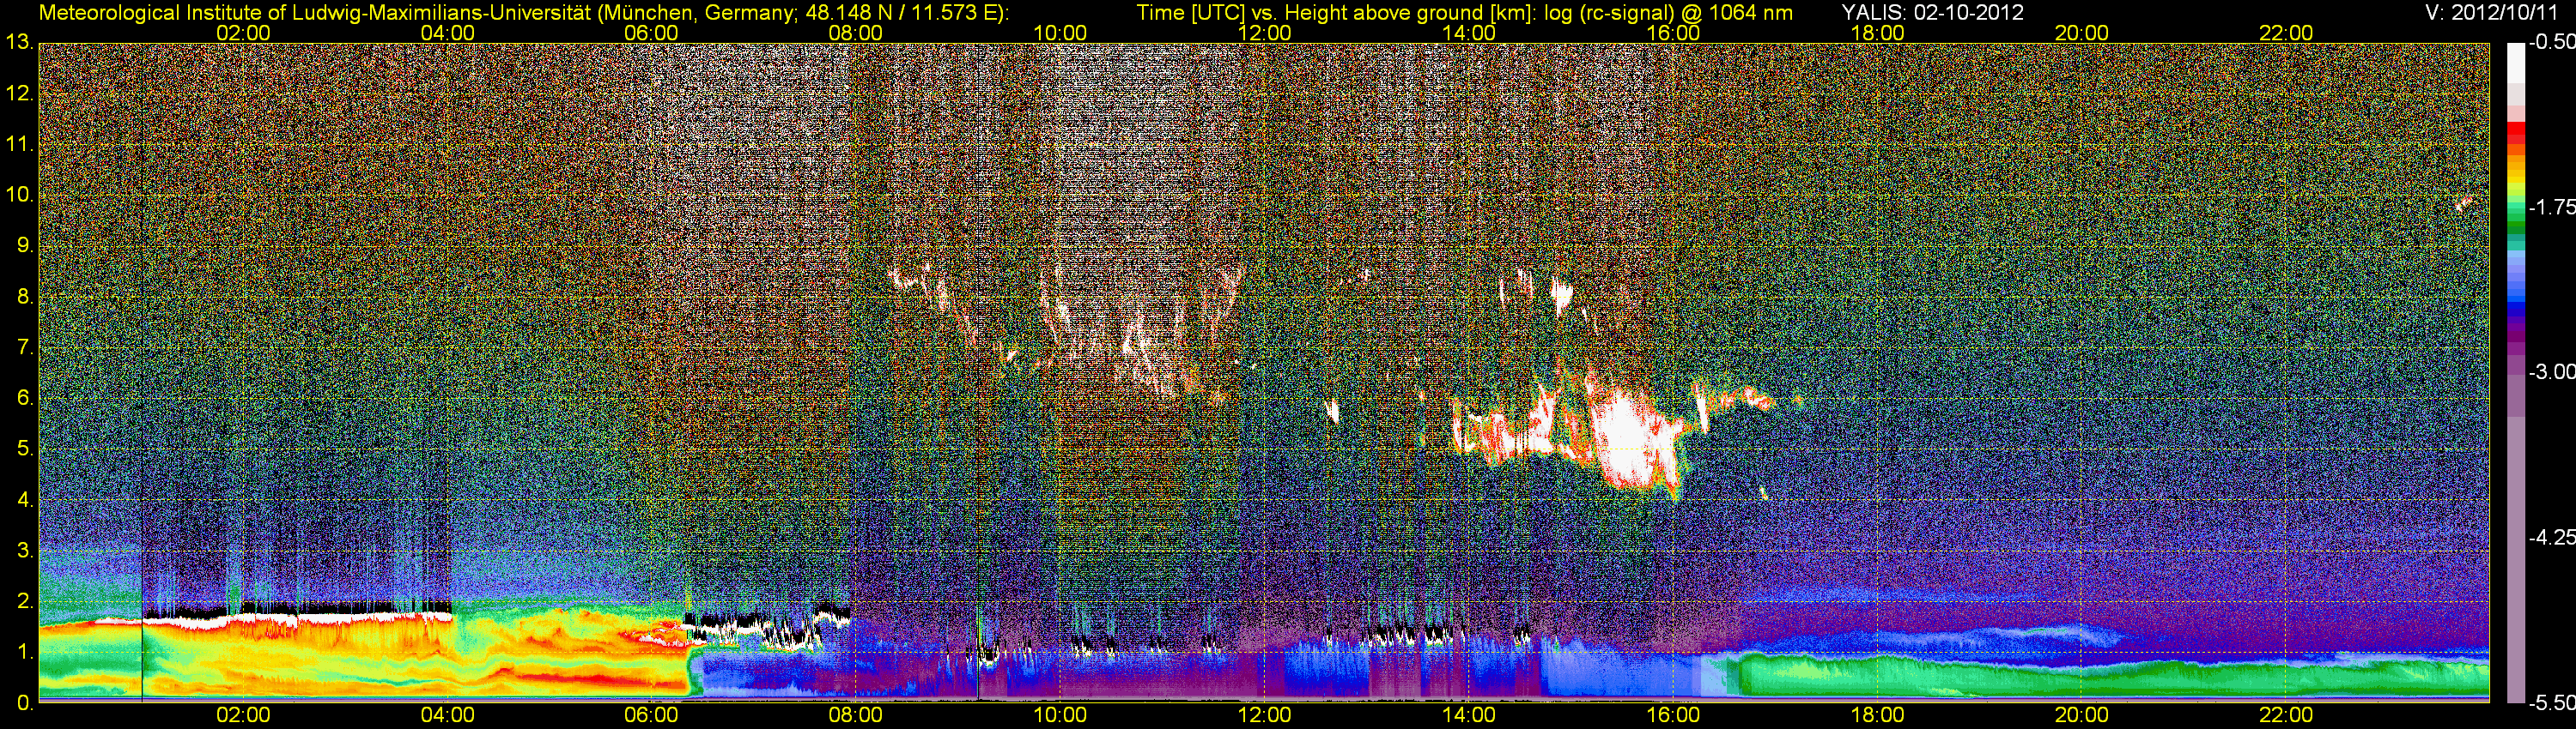
Task: Click '22:00' on the upper time axis
Action: tap(2286, 33)
